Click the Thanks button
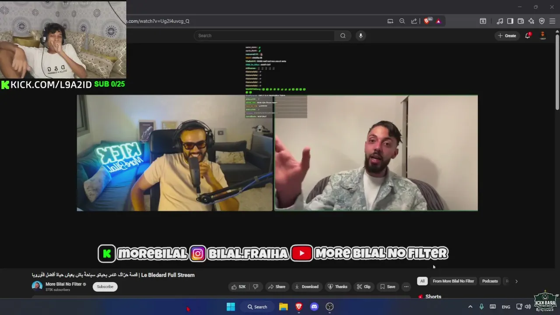This screenshot has width=560, height=315. click(337, 287)
